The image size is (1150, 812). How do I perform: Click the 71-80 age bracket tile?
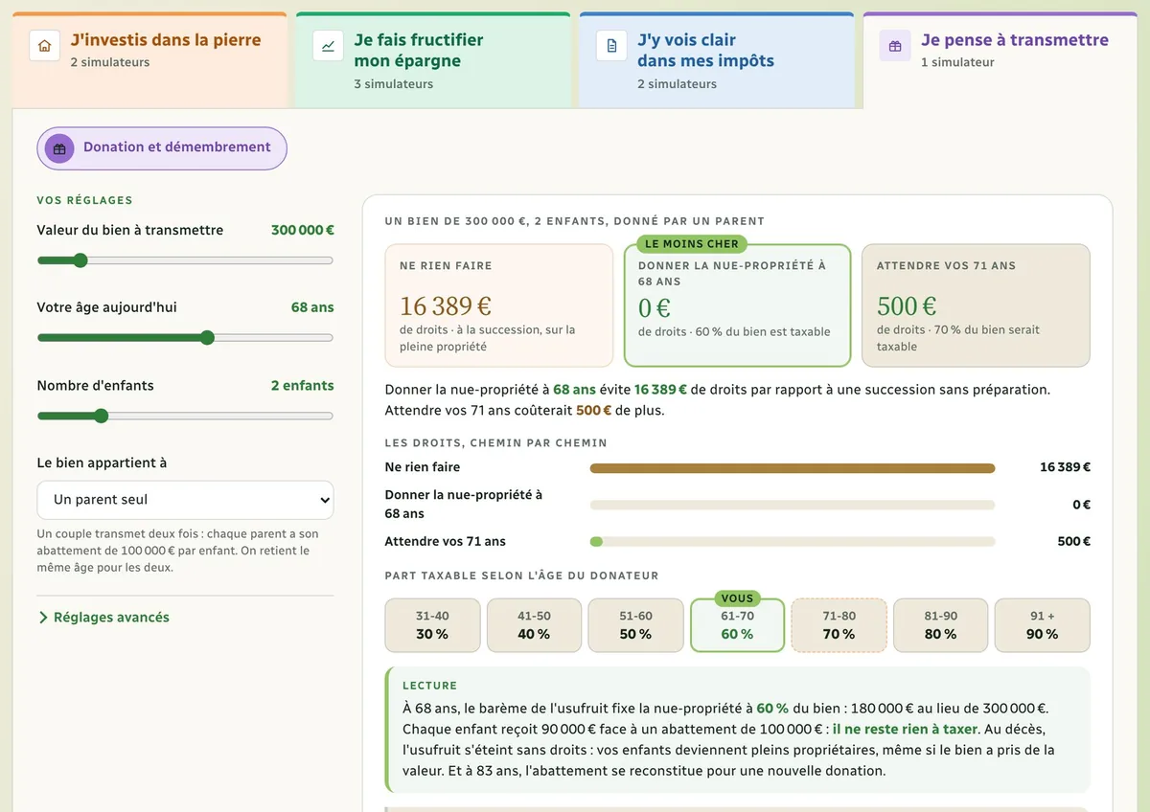[839, 625]
